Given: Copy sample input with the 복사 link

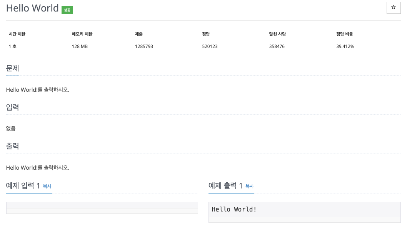Looking at the screenshot, I should click(47, 187).
